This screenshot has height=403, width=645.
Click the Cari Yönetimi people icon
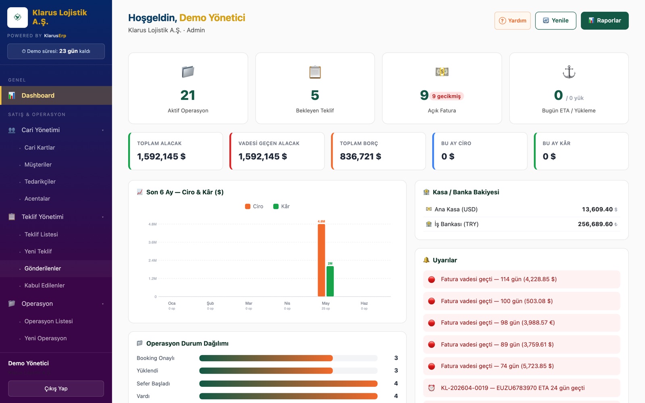click(x=12, y=130)
